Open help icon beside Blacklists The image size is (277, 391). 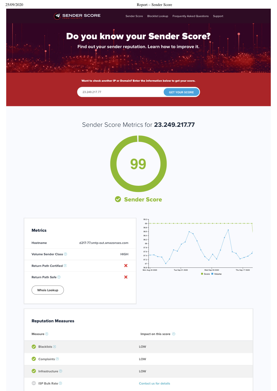pos(55,347)
